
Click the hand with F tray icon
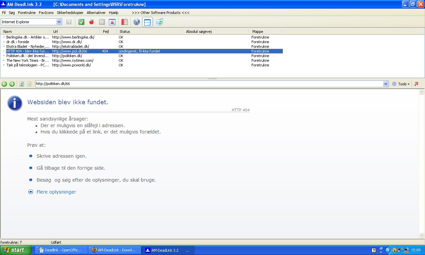394,250
